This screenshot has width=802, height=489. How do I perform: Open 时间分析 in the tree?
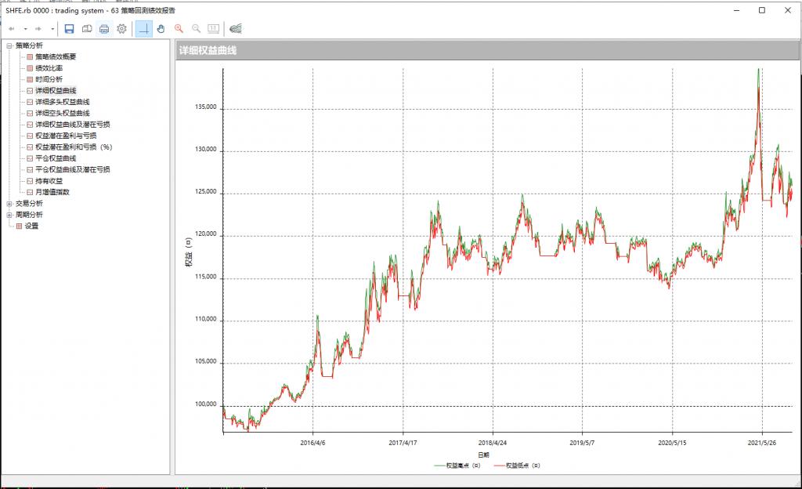point(49,79)
